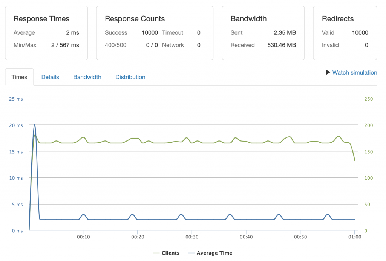Select the Bandwidth card heading
This screenshot has height=261, width=386.
(249, 19)
